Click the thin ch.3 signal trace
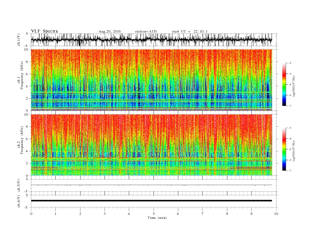Screen dimensions: 311x240 151,185
